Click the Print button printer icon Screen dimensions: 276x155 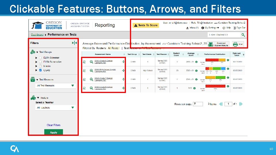coord(235,44)
